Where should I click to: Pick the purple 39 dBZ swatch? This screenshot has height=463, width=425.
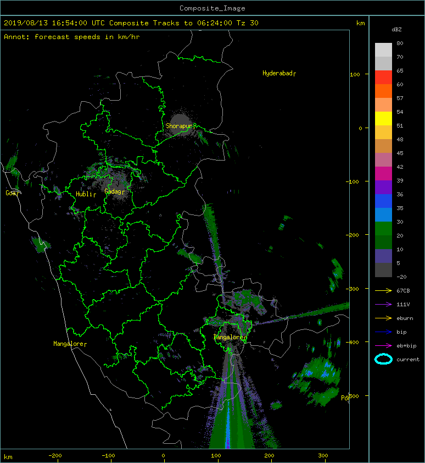[x=383, y=187]
